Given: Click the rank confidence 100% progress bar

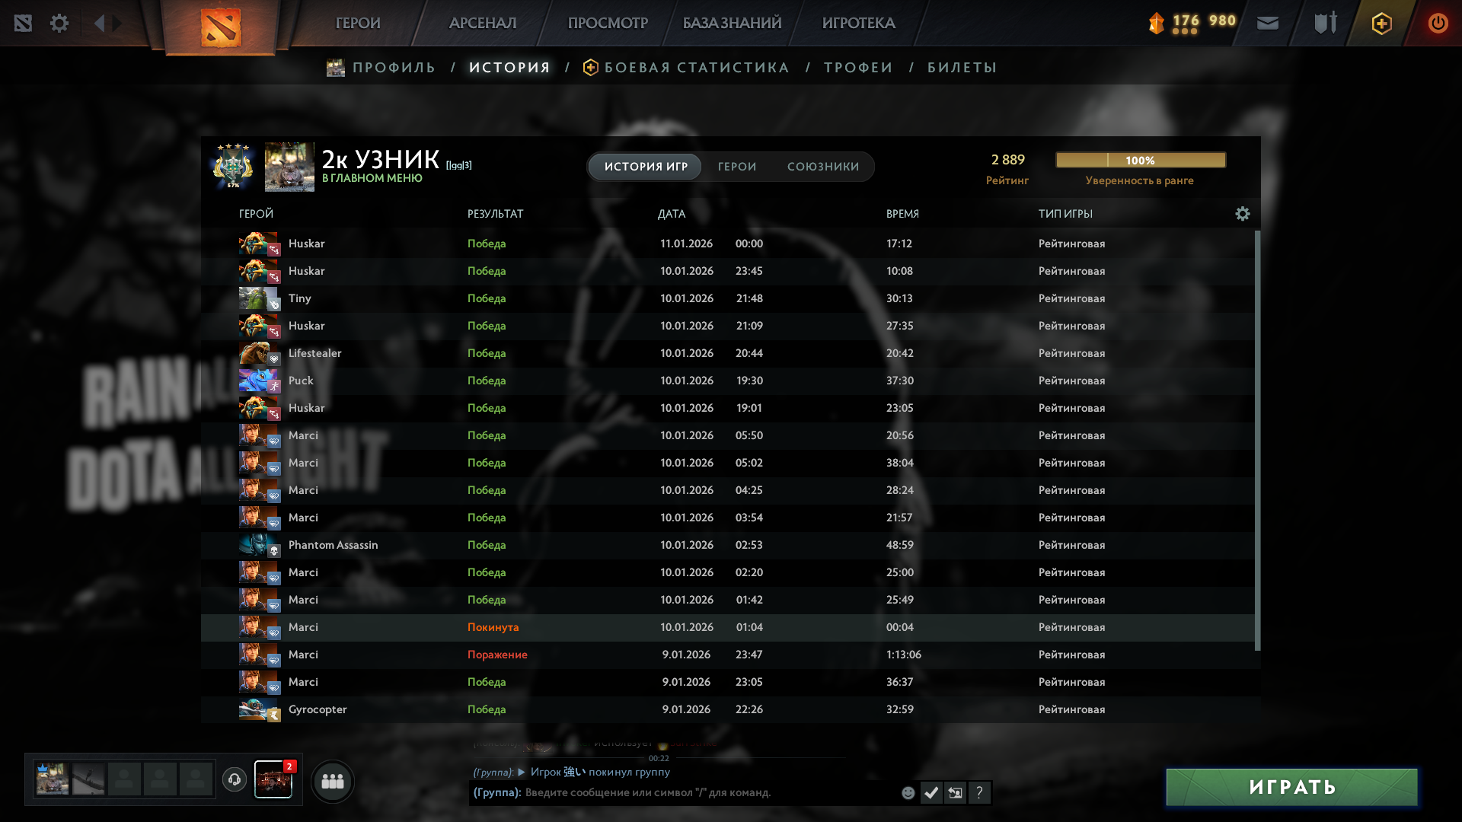Looking at the screenshot, I should pyautogui.click(x=1140, y=160).
